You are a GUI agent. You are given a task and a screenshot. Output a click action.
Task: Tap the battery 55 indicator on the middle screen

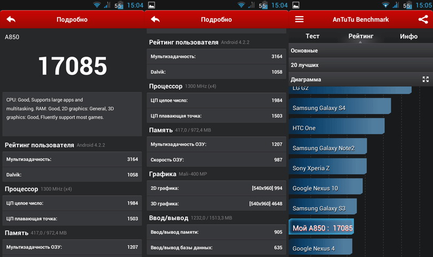[x=263, y=5]
